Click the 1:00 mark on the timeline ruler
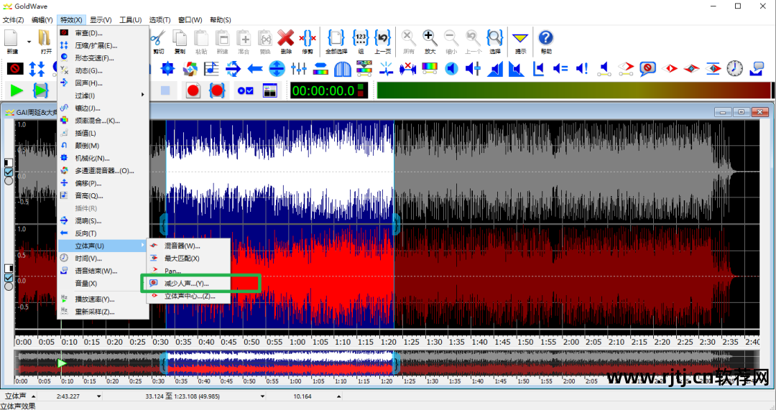This screenshot has width=776, height=410. pyautogui.click(x=299, y=343)
